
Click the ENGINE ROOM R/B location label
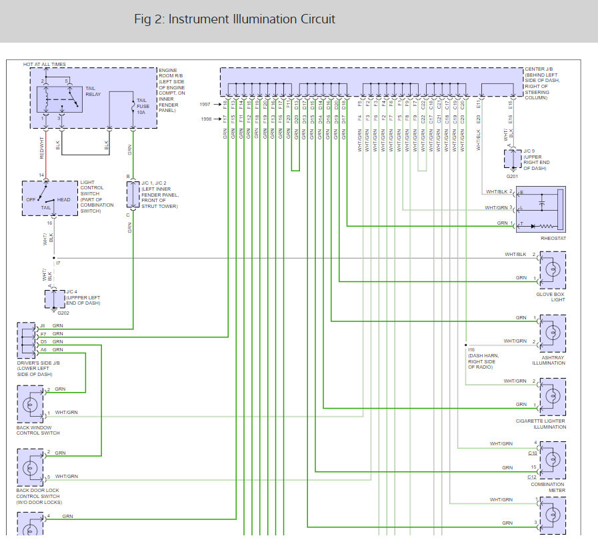point(171,91)
